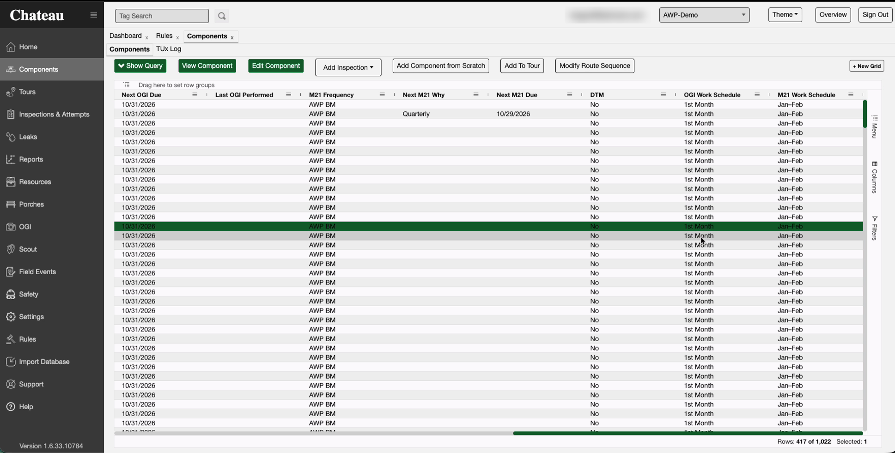The width and height of the screenshot is (895, 453).
Task: Switch to the Dashboard tab
Action: pos(126,36)
